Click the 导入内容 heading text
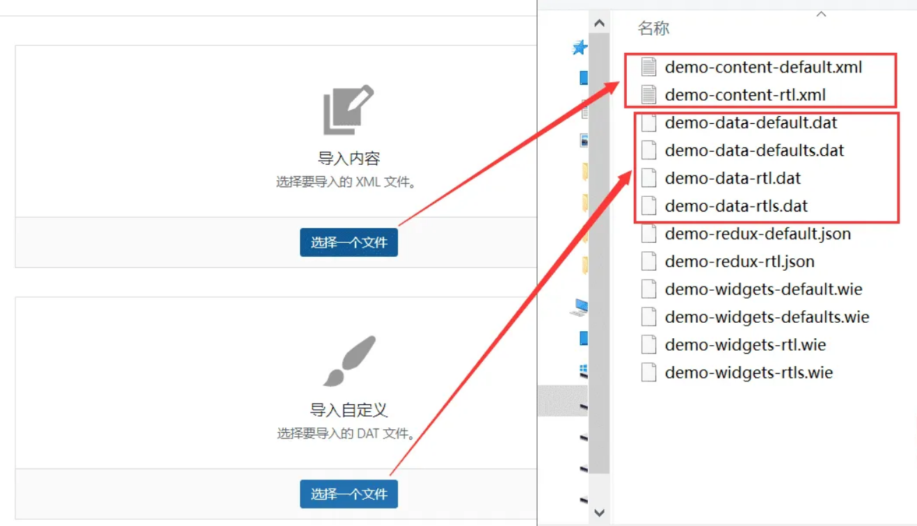 [349, 159]
